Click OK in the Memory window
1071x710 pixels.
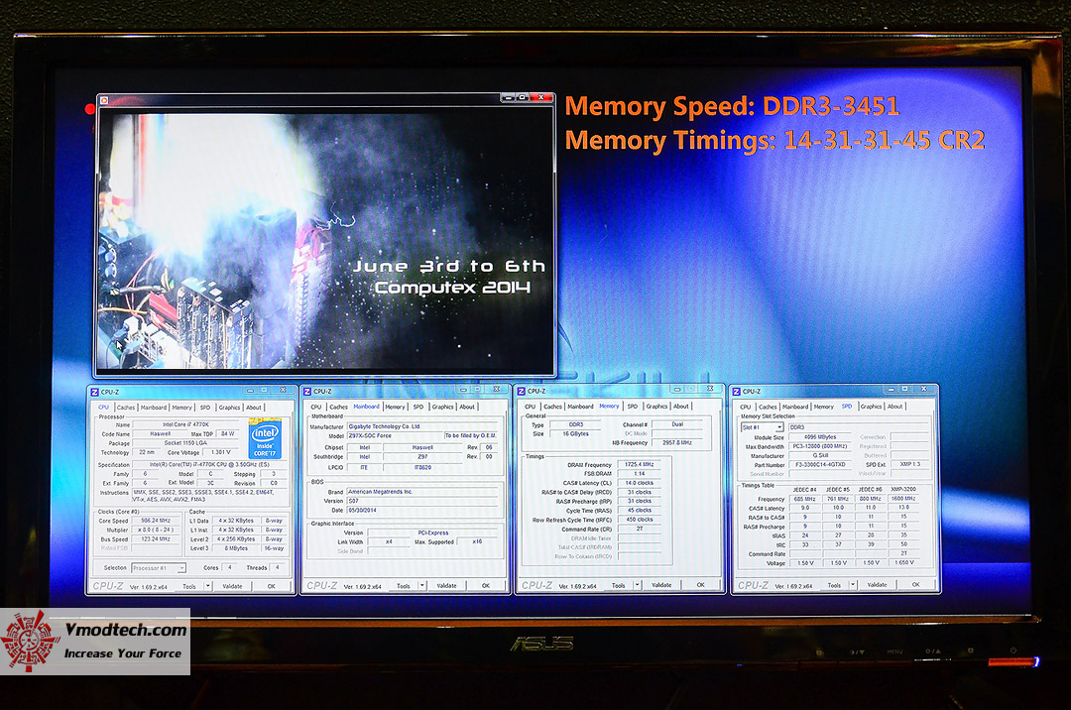pos(700,585)
